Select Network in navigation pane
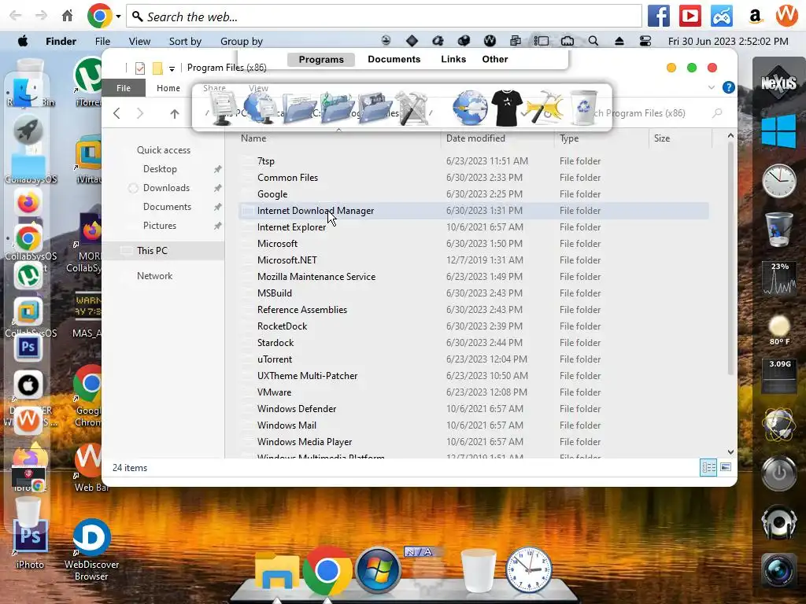 click(x=155, y=276)
